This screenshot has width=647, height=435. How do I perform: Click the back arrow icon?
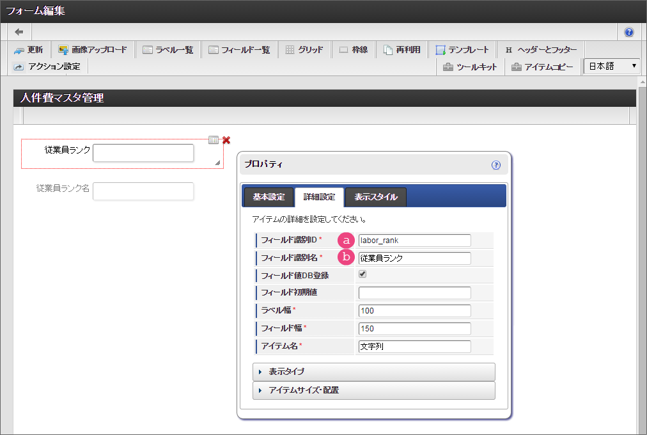[x=19, y=32]
